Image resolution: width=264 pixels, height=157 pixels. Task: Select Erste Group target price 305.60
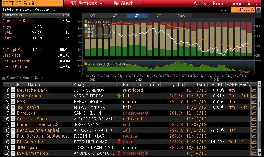click(x=176, y=96)
